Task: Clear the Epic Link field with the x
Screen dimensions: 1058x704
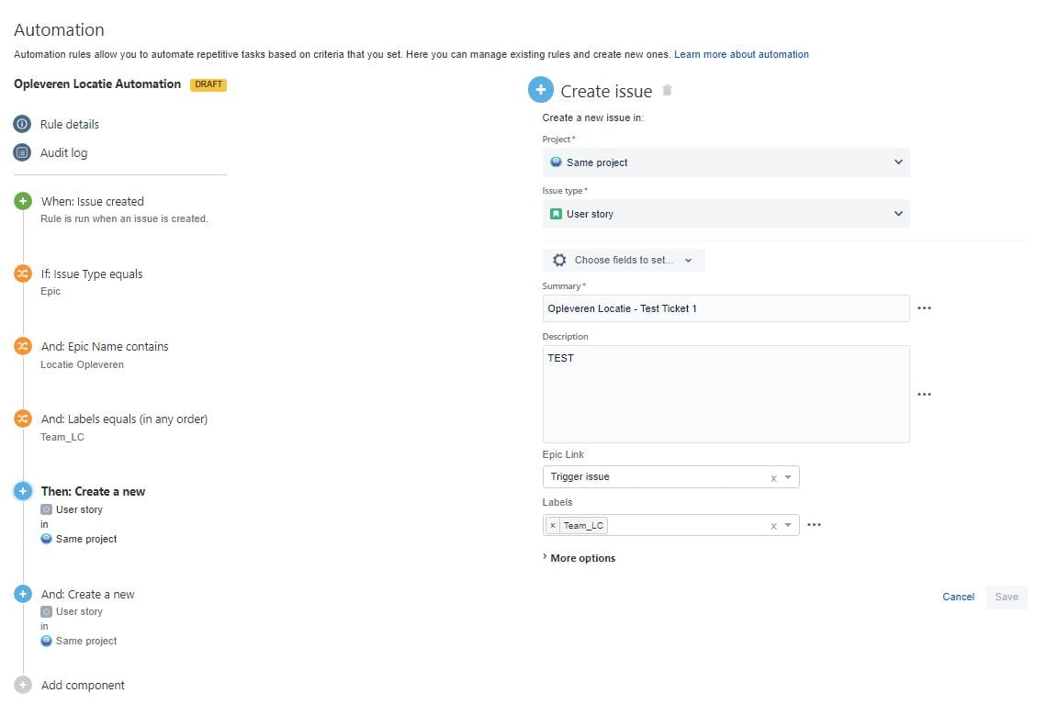Action: coord(774,478)
